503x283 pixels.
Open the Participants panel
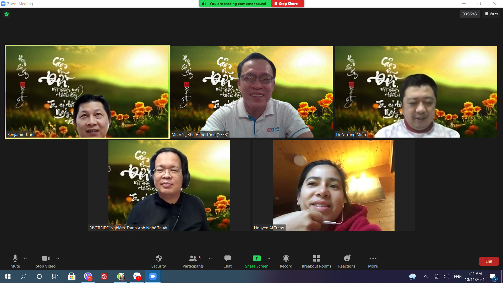(193, 261)
